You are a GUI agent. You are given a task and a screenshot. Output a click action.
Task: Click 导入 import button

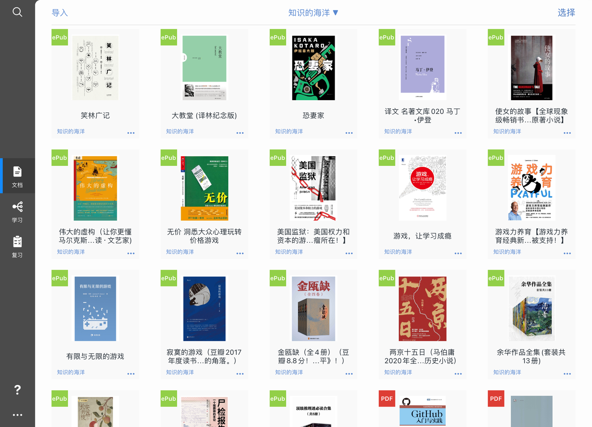click(60, 13)
